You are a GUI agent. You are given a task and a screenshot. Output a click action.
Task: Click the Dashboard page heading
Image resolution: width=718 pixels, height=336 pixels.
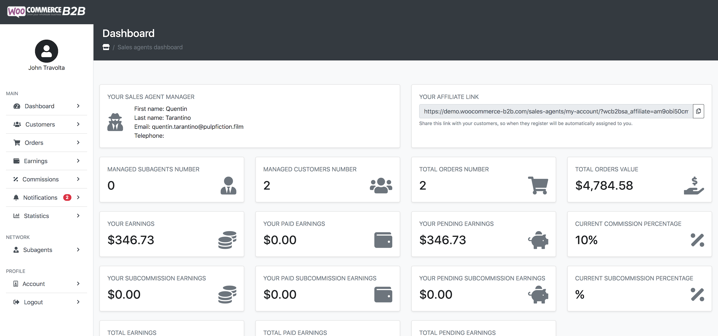[128, 33]
